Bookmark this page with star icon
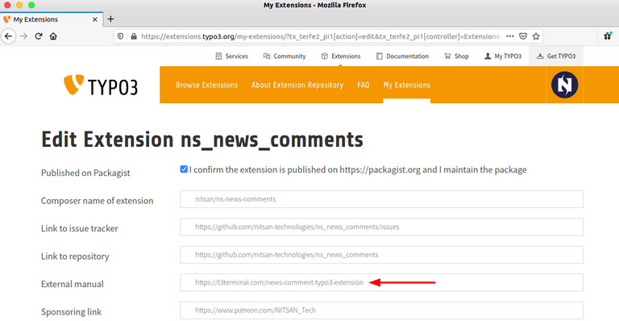 pyautogui.click(x=536, y=36)
